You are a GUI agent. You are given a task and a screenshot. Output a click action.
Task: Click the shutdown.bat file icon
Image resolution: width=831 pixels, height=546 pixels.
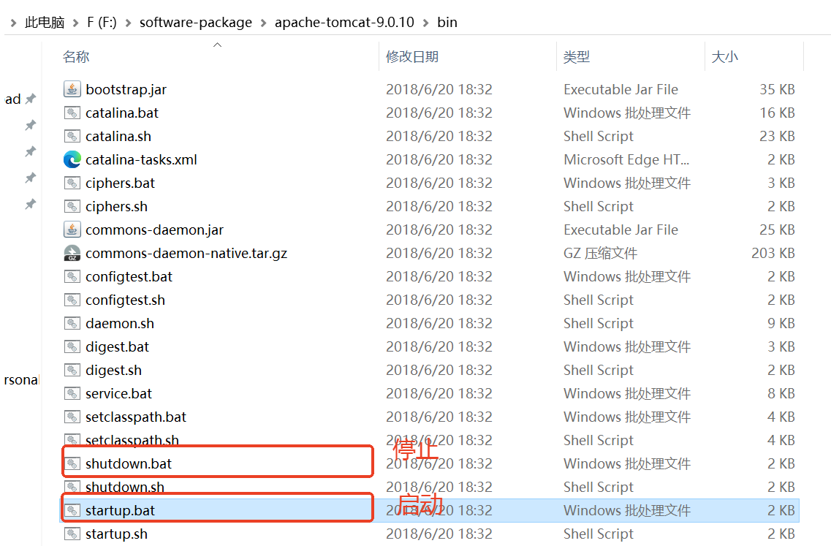pyautogui.click(x=72, y=463)
